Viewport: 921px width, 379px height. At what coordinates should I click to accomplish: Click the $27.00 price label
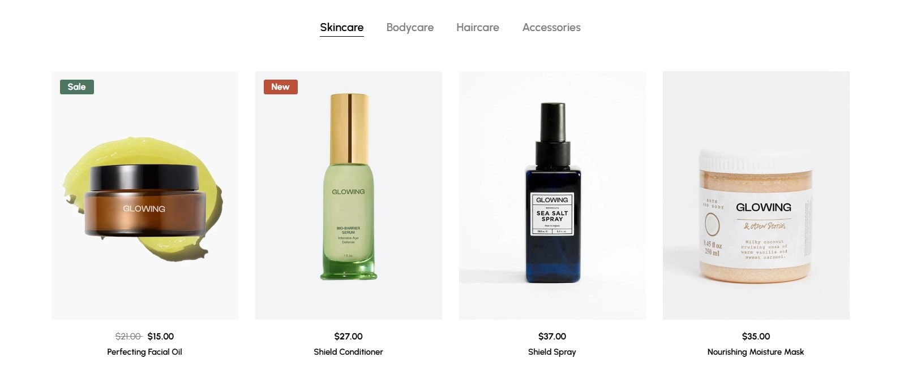tap(349, 337)
